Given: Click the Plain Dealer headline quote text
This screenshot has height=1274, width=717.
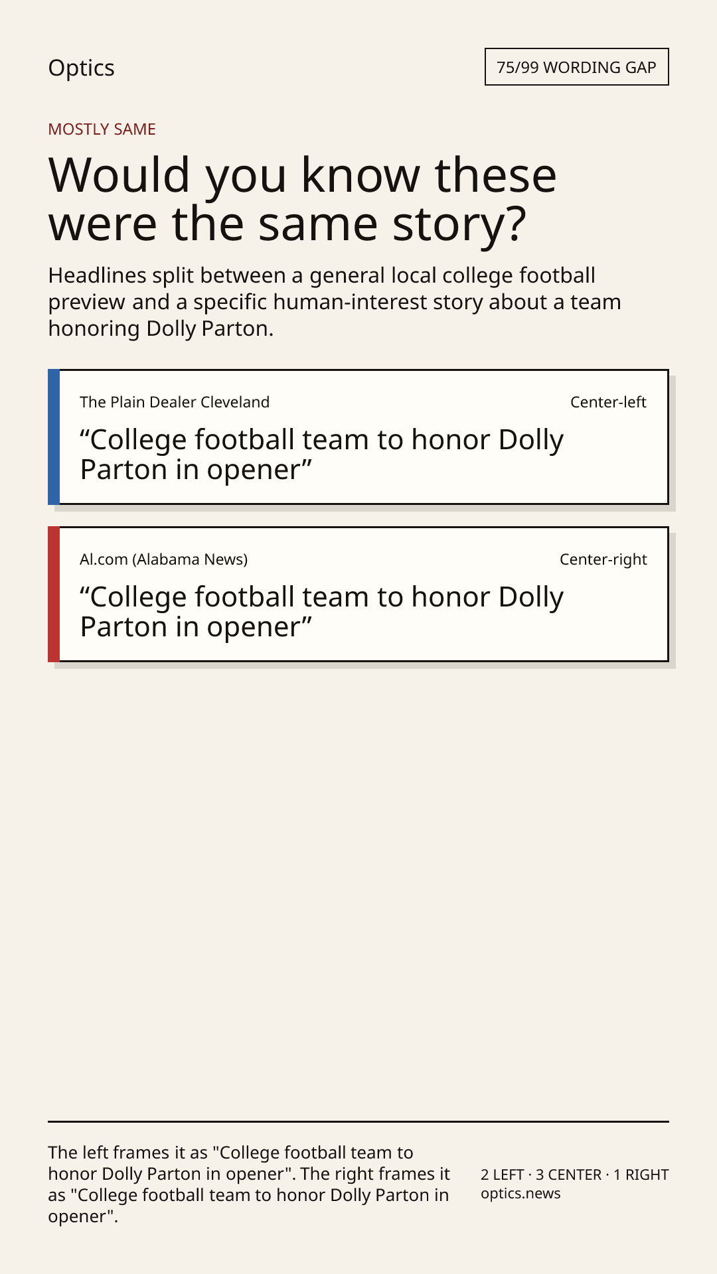Looking at the screenshot, I should click(321, 455).
